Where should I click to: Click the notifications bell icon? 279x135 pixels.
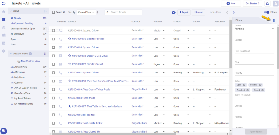pyautogui.click(x=268, y=4)
